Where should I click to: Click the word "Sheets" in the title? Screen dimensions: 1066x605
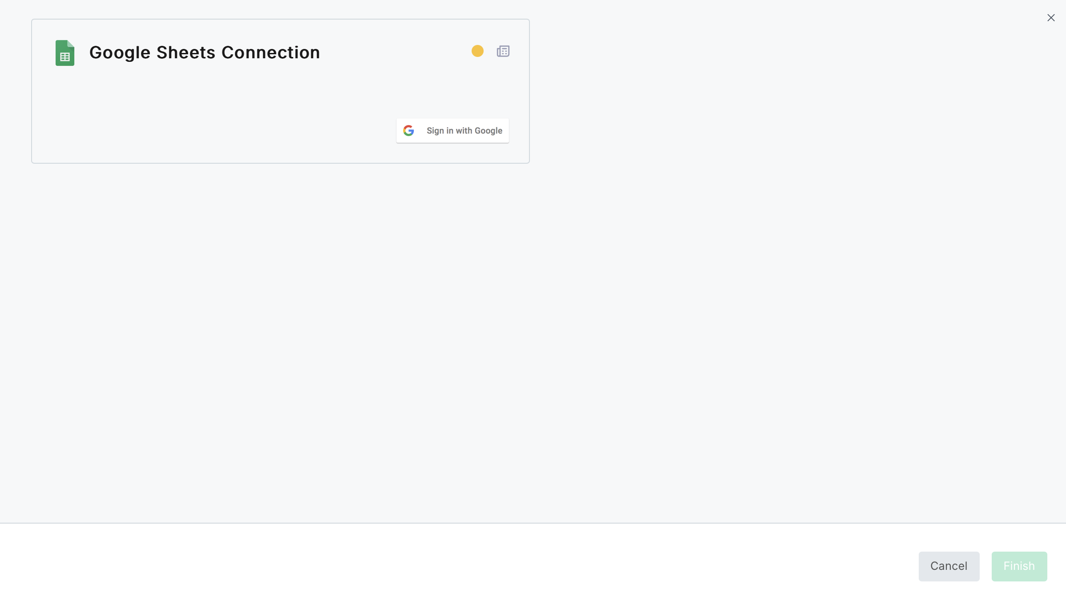pyautogui.click(x=186, y=52)
